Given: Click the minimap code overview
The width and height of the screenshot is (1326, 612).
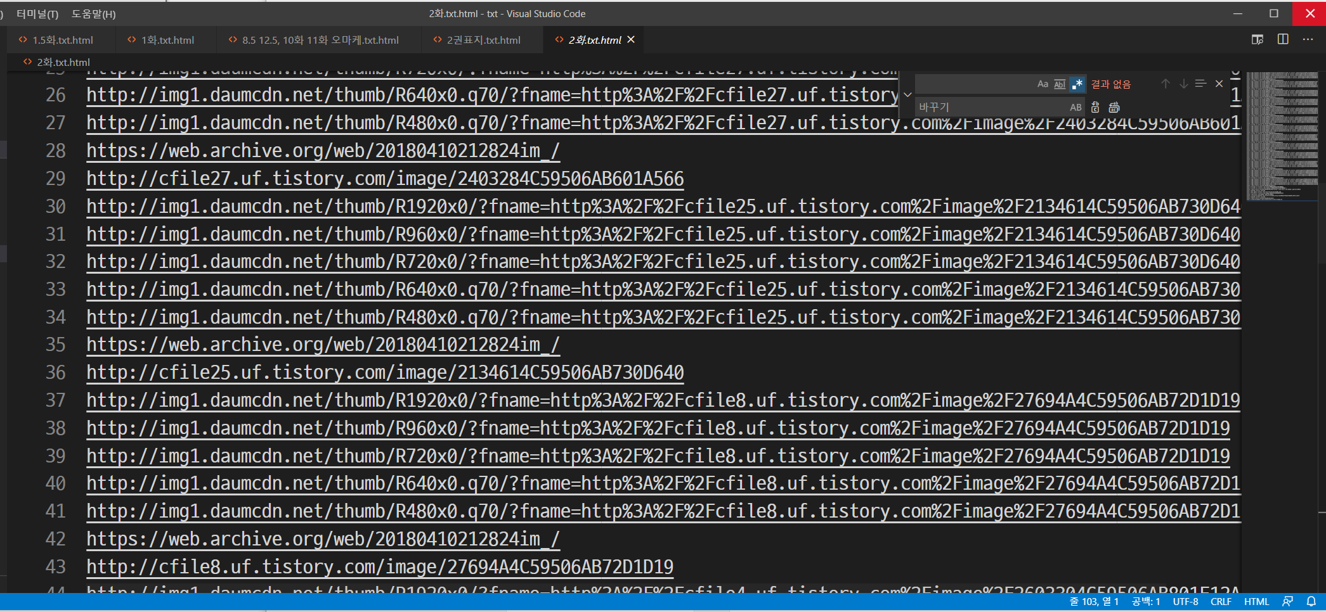Looking at the screenshot, I should point(1282,136).
